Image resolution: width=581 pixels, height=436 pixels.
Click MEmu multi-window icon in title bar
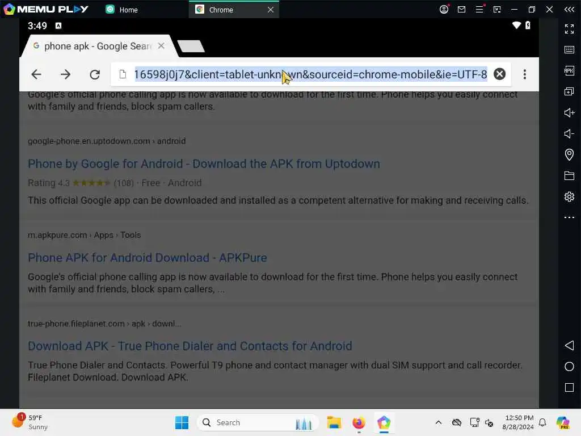pos(497,9)
